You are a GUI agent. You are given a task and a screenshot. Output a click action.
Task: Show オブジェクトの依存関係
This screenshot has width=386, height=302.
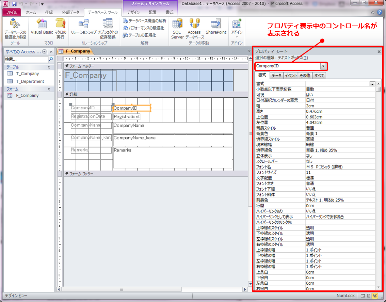[x=108, y=27]
